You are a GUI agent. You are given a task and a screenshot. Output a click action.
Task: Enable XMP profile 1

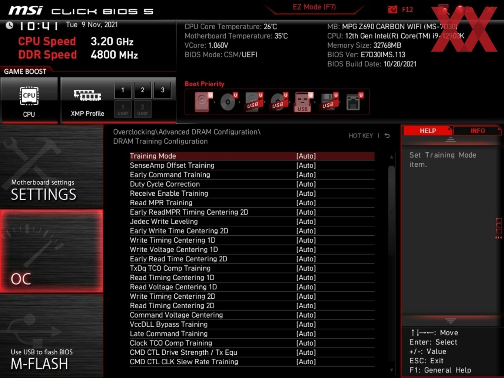click(x=123, y=90)
